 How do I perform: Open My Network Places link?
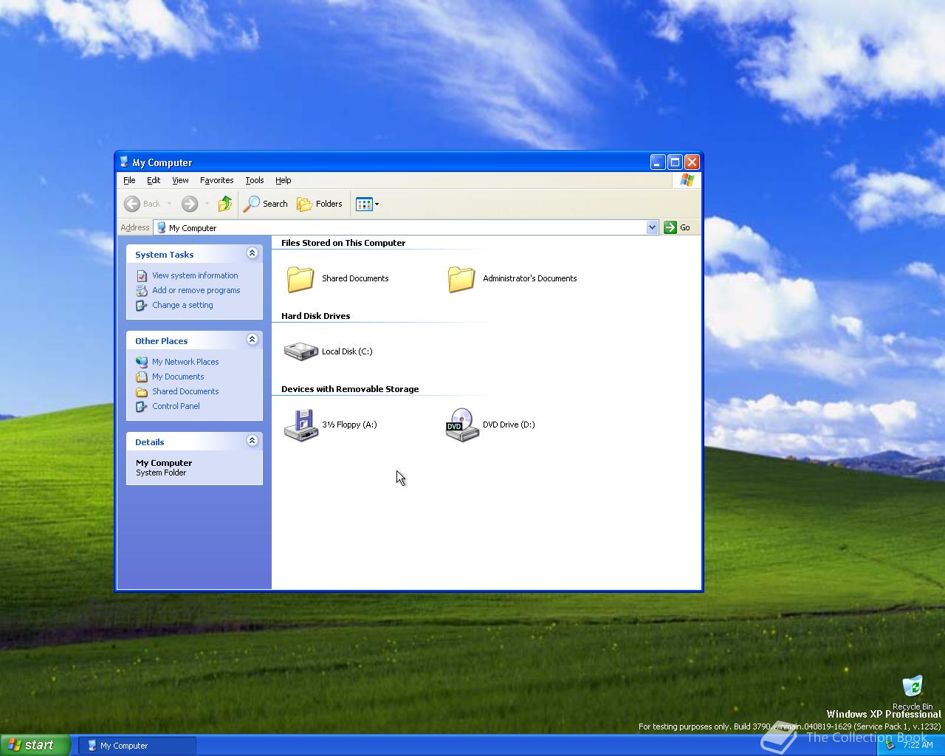(x=185, y=362)
